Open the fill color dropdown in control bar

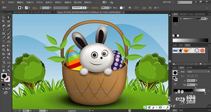point(22,8)
